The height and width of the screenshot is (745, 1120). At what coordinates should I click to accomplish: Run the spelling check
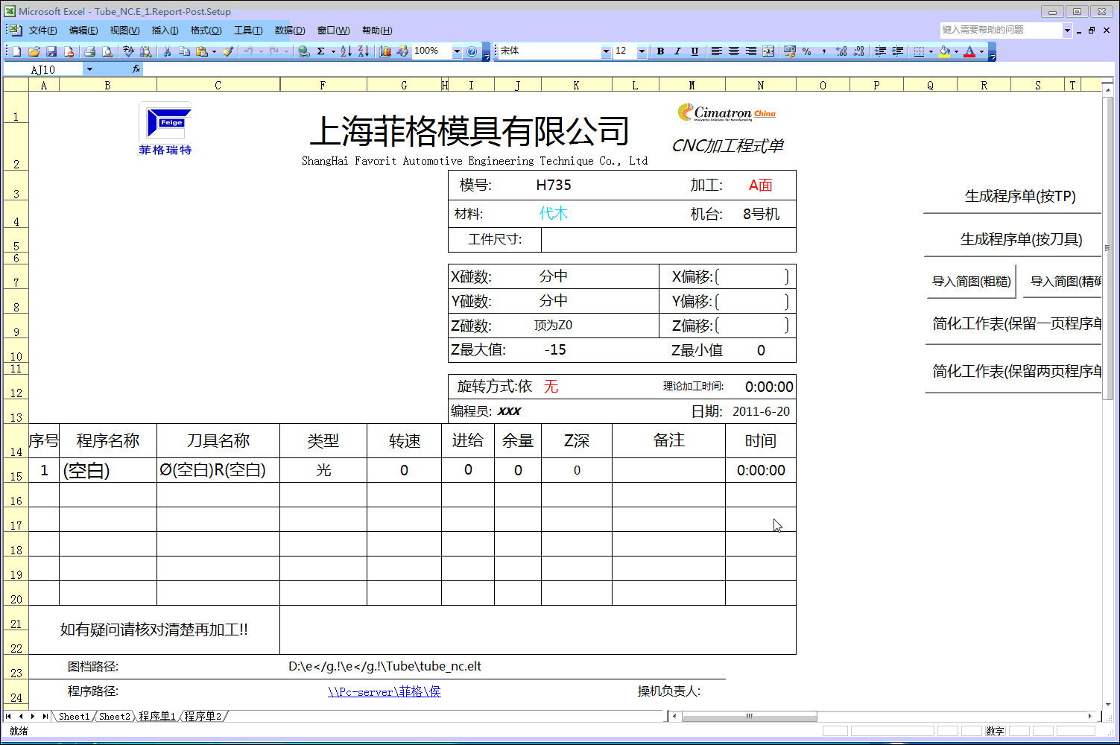tap(128, 51)
